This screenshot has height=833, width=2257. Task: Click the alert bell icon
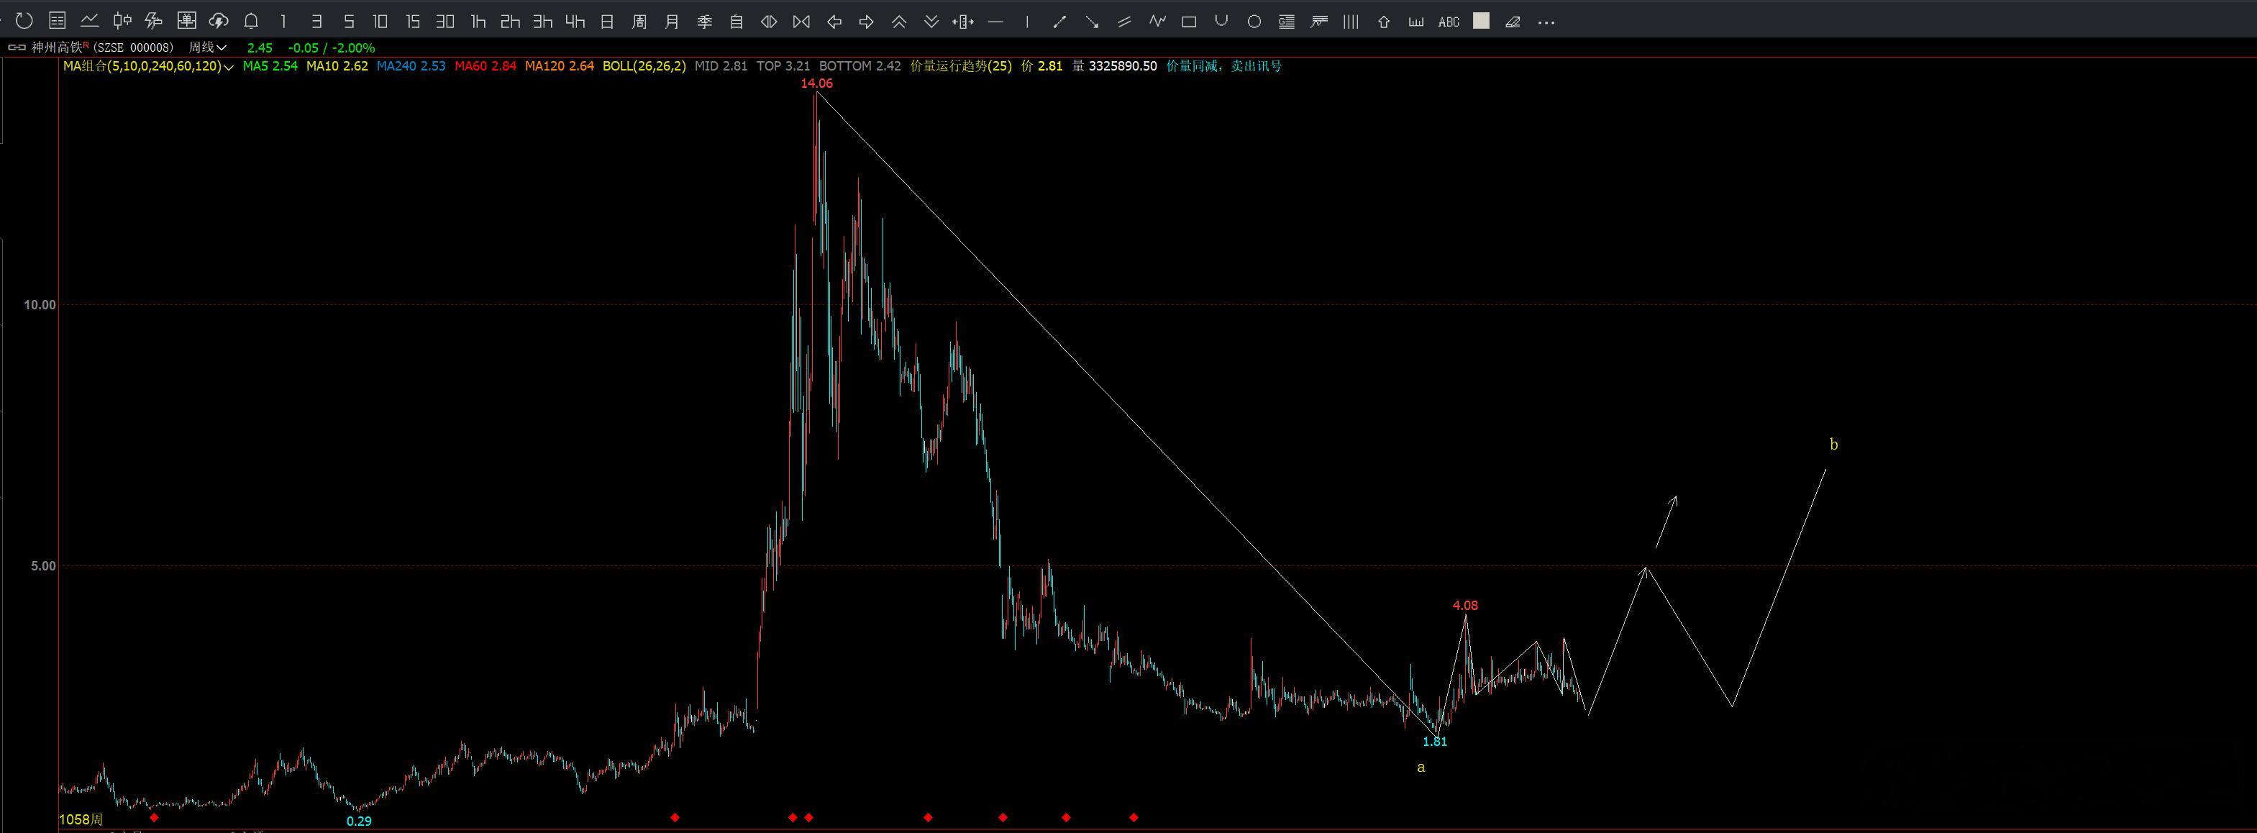pos(252,21)
